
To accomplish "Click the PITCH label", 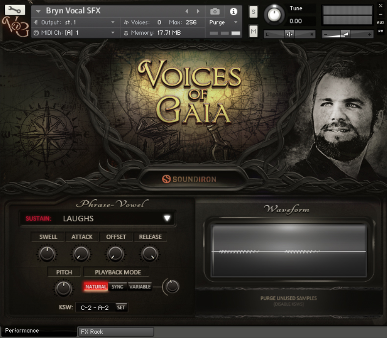I will pos(64,272).
